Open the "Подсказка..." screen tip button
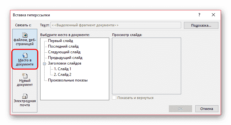This screenshot has width=231, height=125. pyautogui.click(x=201, y=25)
